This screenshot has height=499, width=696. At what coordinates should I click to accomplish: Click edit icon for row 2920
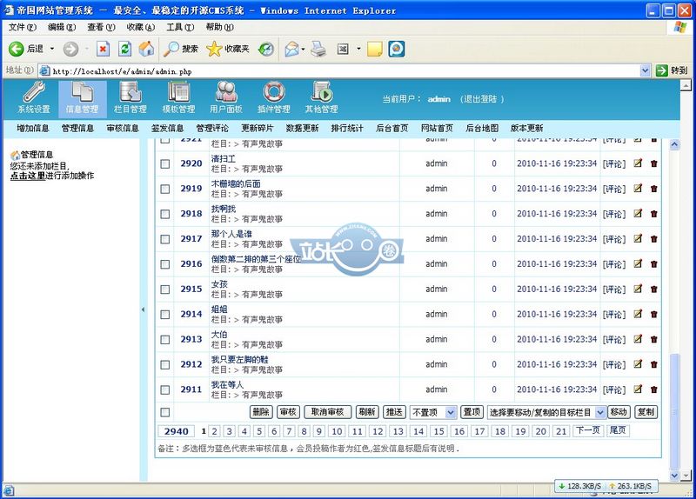point(638,163)
